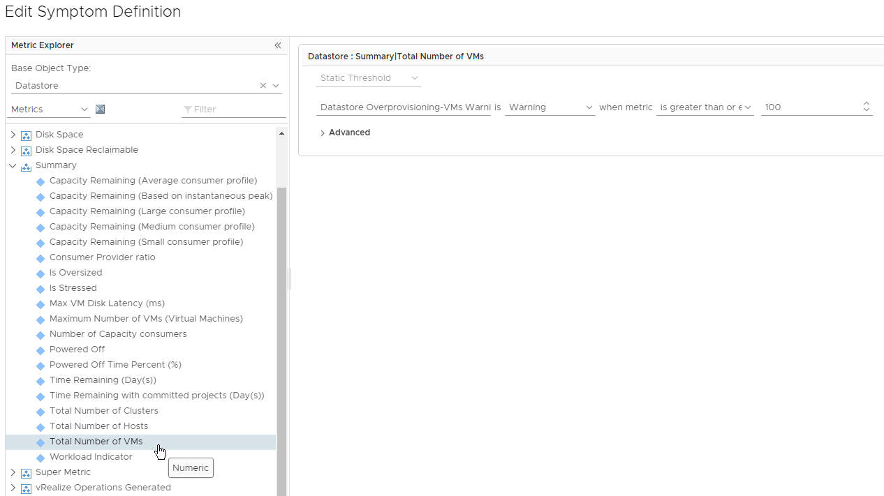Click the Disk Space group icon
884x496 pixels.
(27, 135)
